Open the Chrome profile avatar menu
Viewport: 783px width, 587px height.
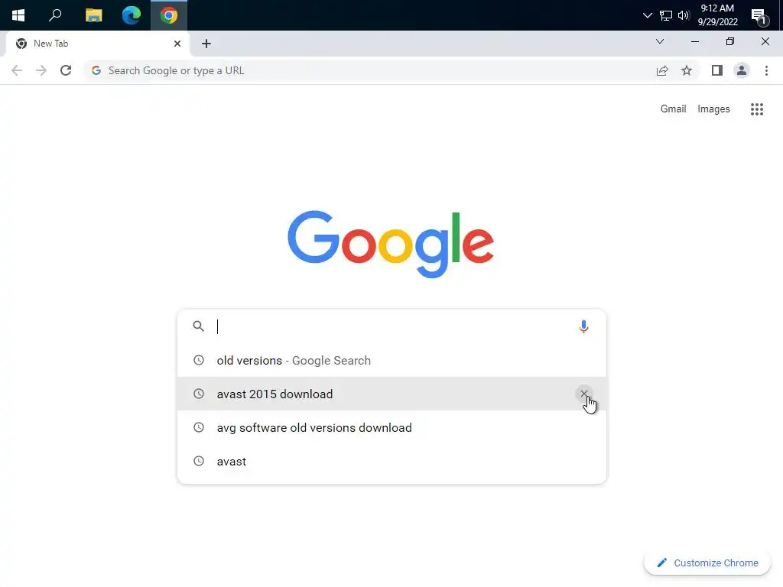coord(742,71)
